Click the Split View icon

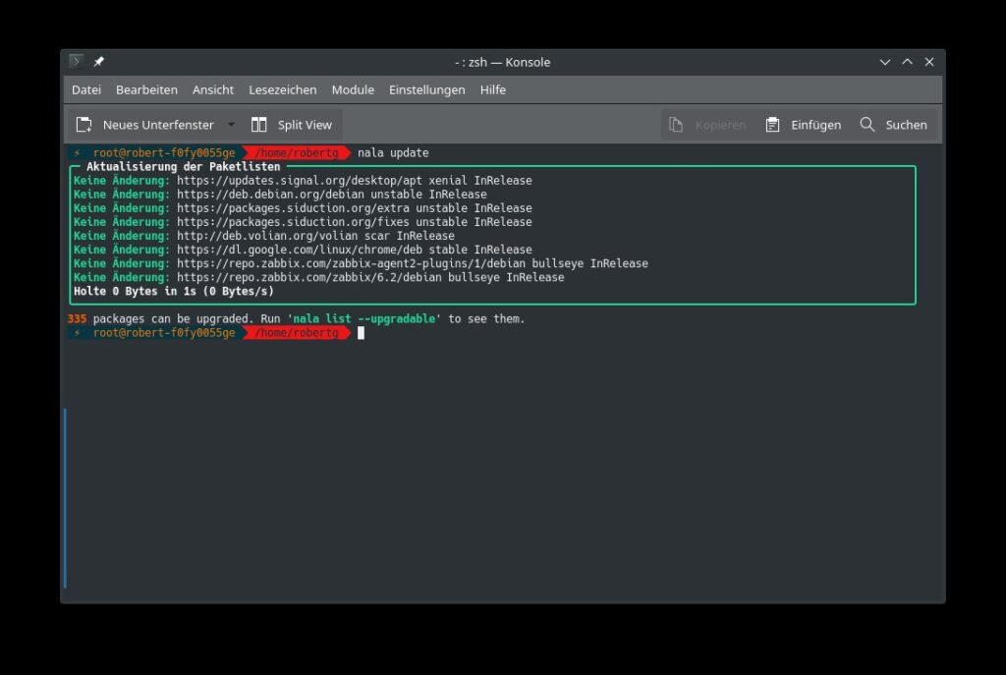(258, 125)
